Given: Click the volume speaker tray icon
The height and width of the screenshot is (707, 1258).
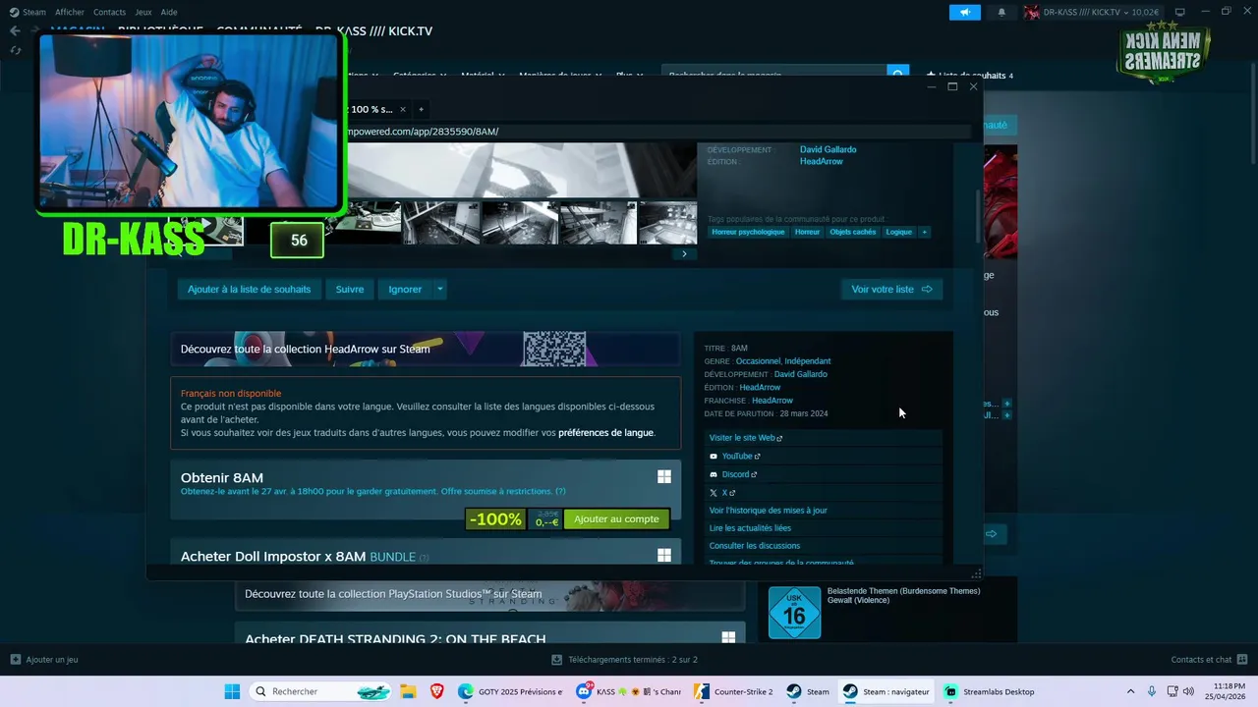Looking at the screenshot, I should (x=1189, y=691).
